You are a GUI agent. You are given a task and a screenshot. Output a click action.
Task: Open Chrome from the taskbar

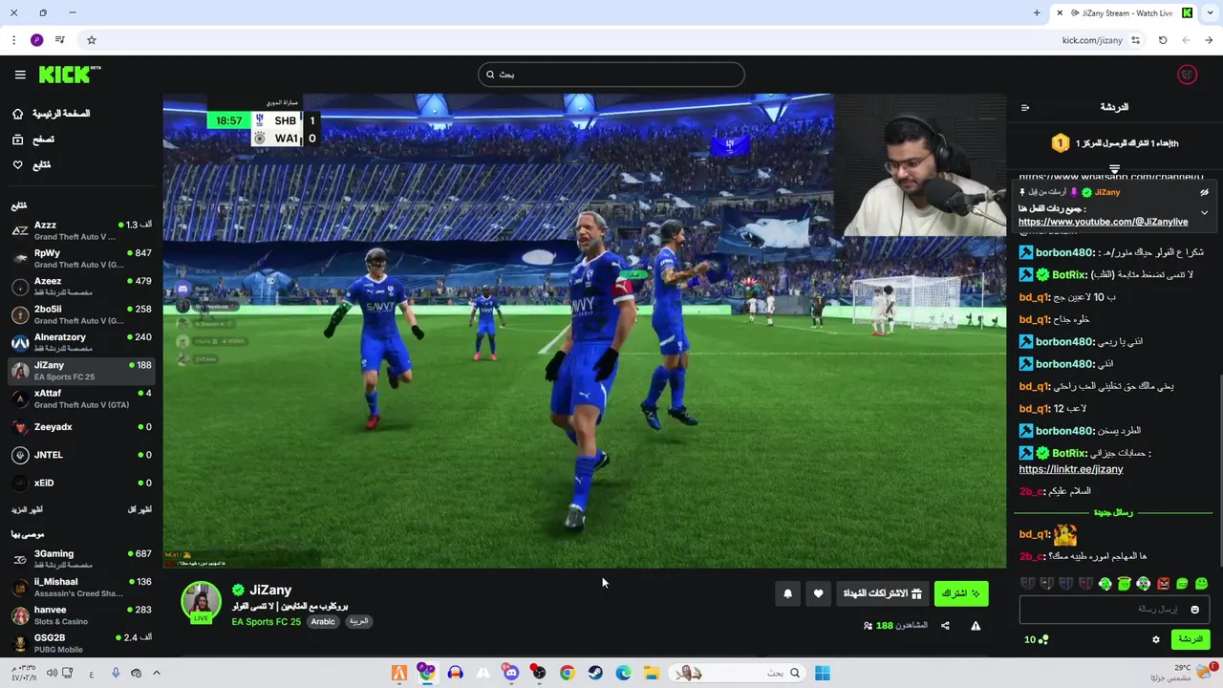[x=567, y=673]
